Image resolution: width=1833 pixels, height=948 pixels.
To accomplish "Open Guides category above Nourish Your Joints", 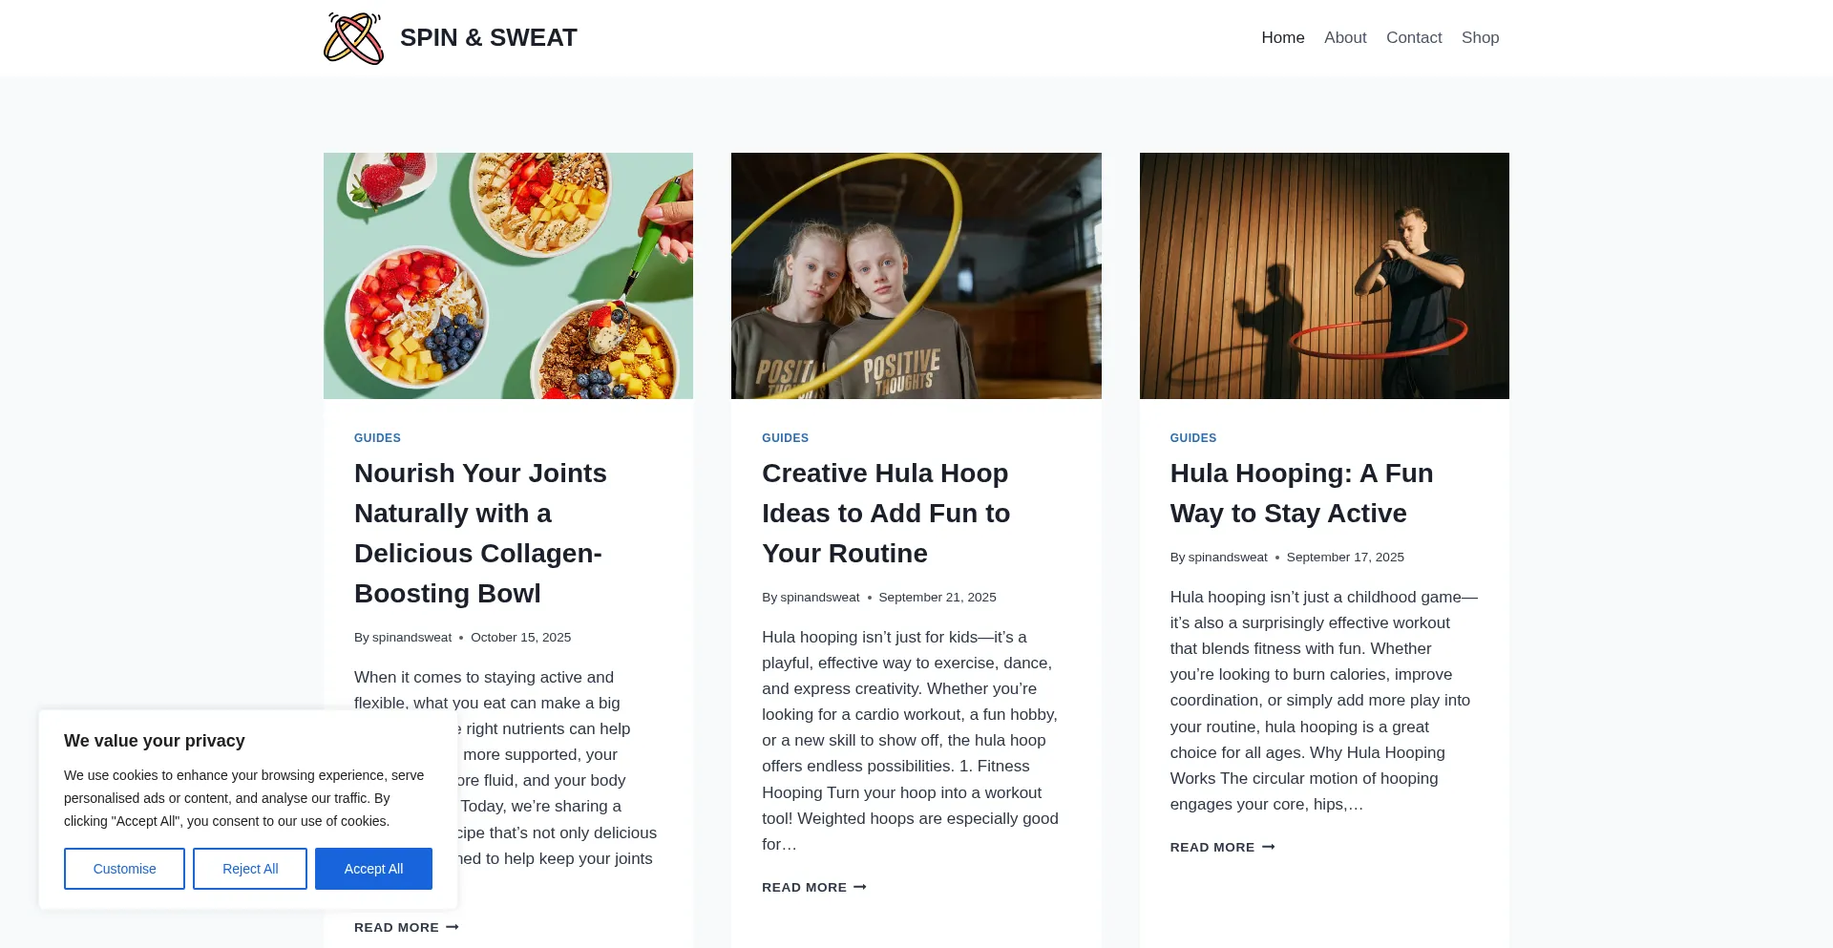I will (377, 438).
